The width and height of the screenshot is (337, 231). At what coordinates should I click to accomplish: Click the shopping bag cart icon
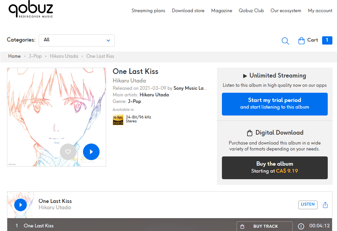pos(301,41)
